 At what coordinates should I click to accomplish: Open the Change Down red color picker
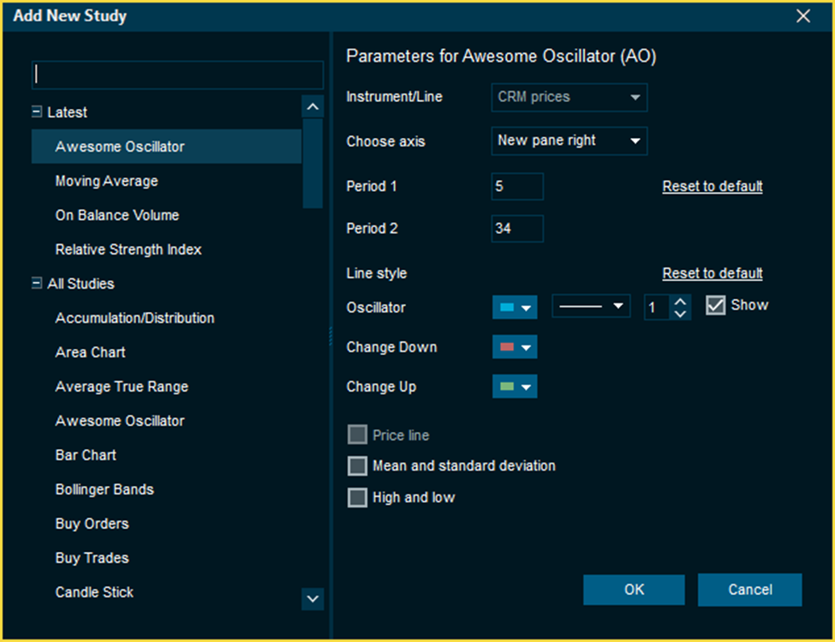(515, 347)
